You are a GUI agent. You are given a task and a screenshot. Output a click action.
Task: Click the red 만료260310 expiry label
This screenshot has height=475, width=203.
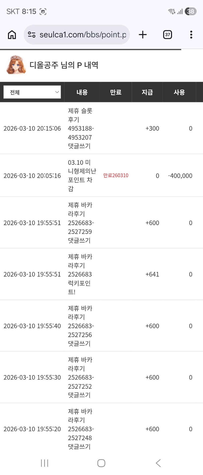(116, 175)
